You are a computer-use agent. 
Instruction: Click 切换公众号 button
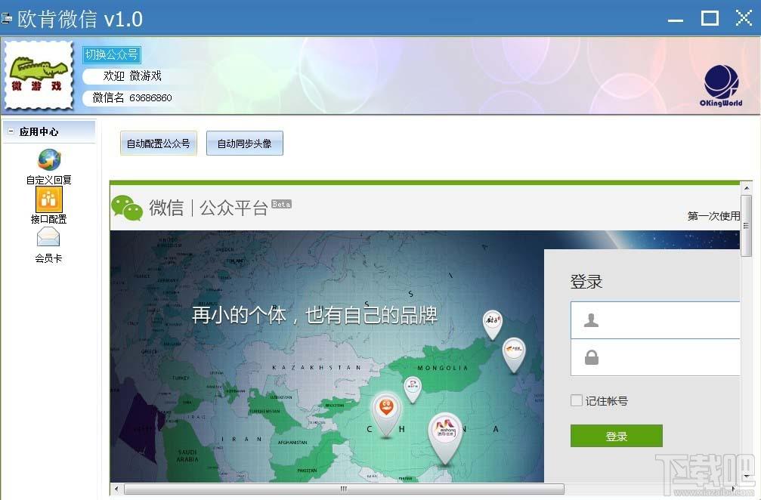click(112, 55)
